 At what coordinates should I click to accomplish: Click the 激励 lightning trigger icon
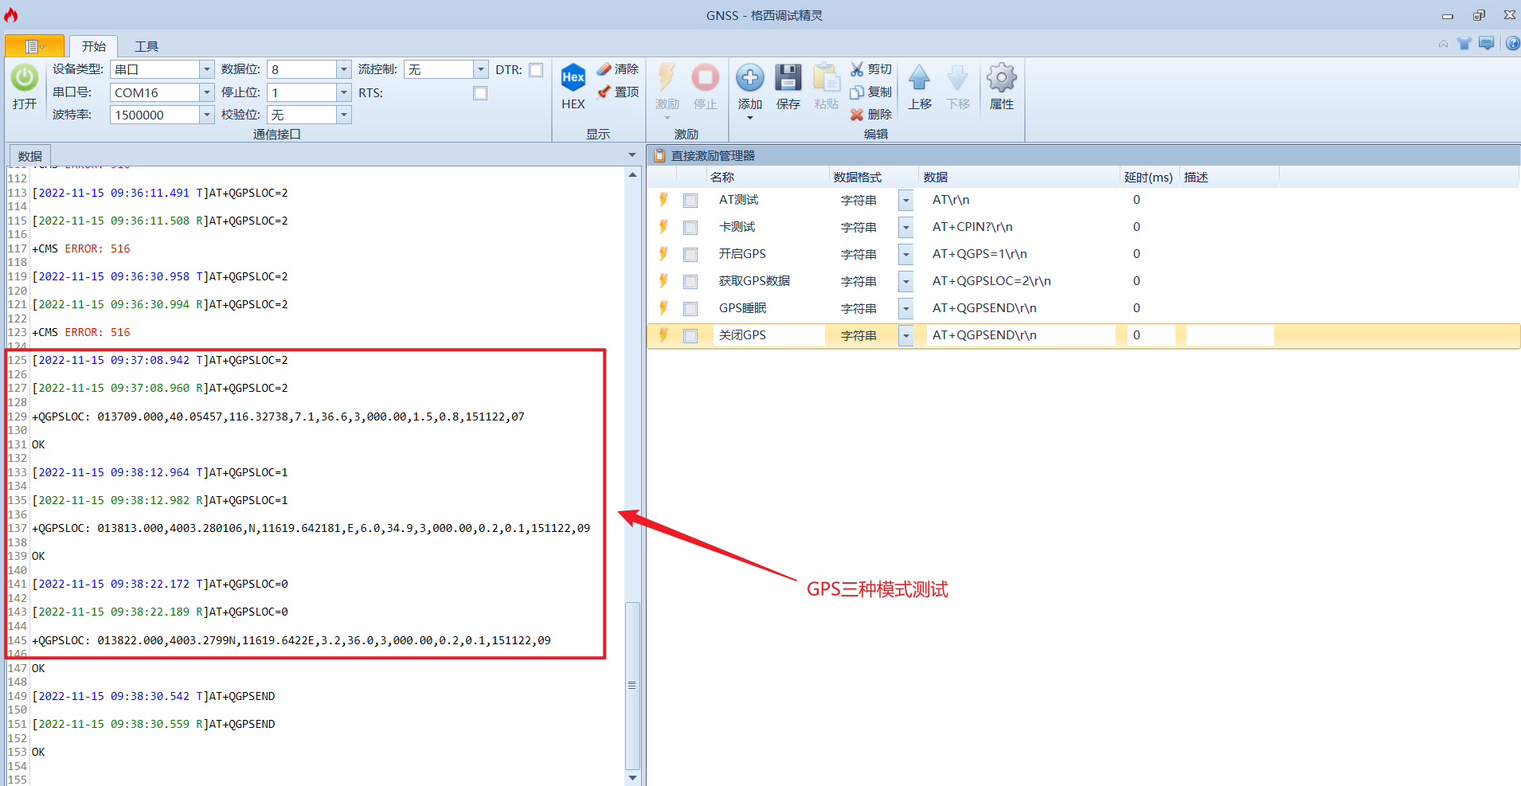pyautogui.click(x=667, y=78)
